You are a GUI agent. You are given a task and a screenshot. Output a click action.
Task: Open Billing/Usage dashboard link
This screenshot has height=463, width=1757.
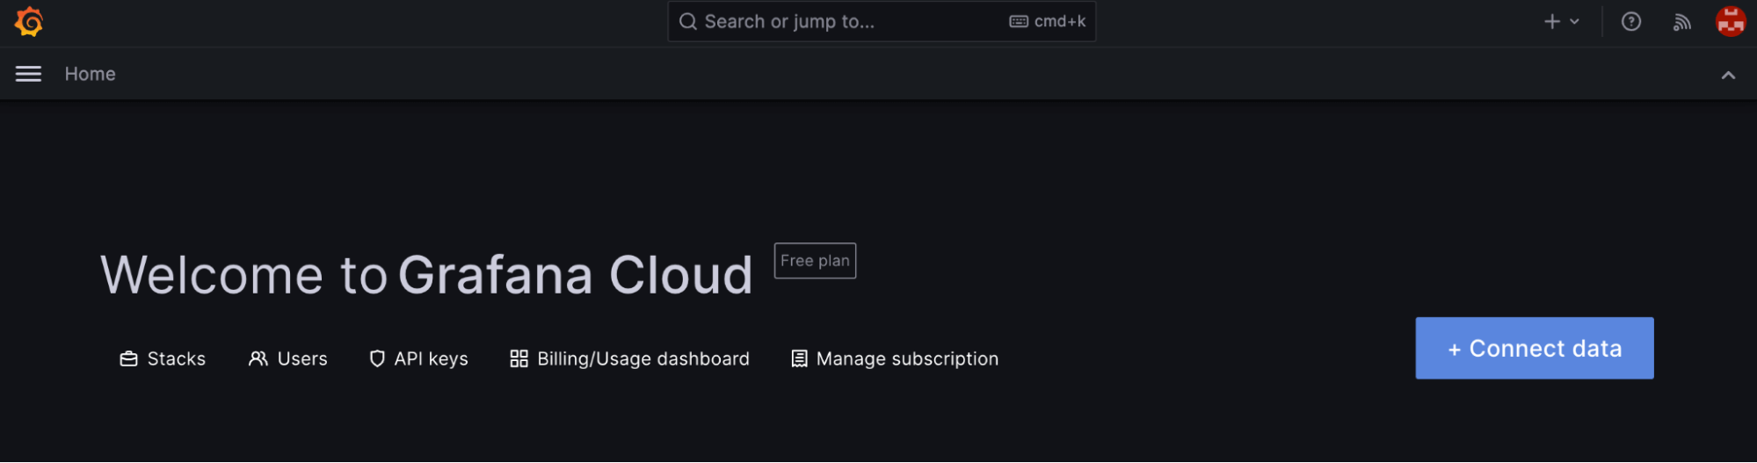[x=629, y=358]
